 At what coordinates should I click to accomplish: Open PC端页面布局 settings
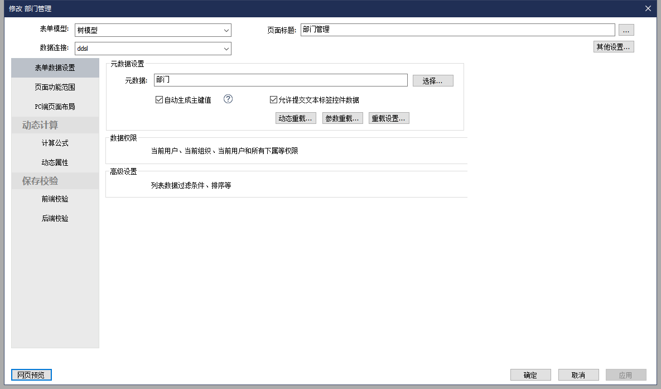click(x=55, y=107)
